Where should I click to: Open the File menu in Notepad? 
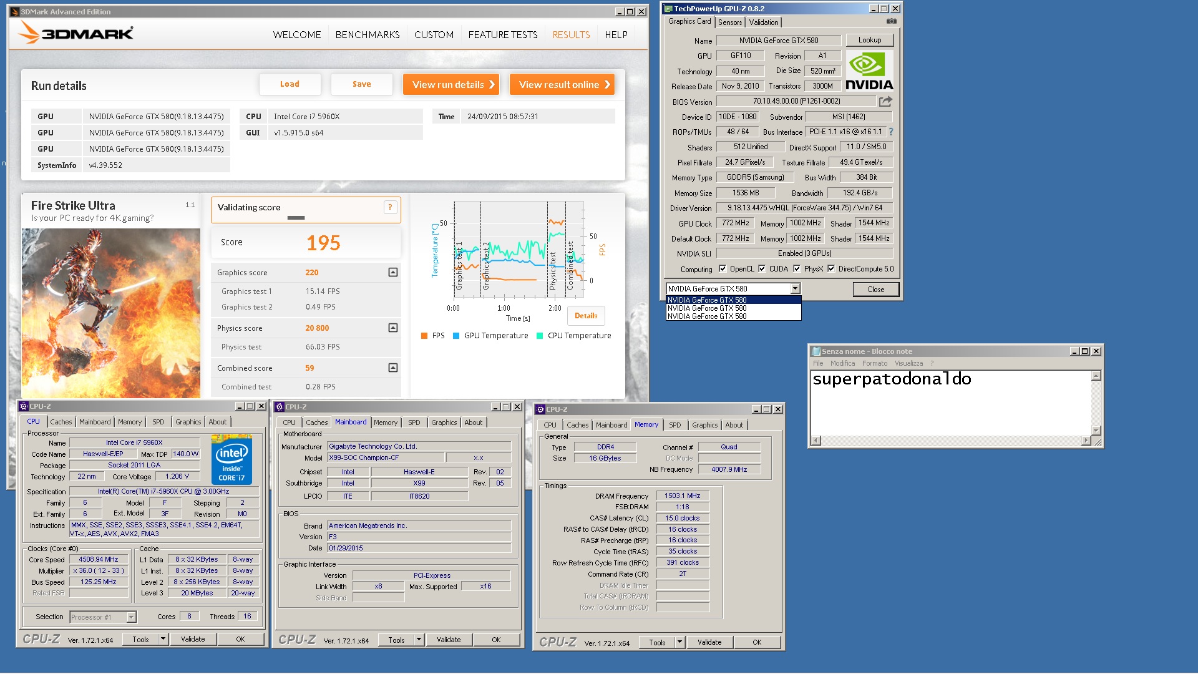click(x=818, y=363)
